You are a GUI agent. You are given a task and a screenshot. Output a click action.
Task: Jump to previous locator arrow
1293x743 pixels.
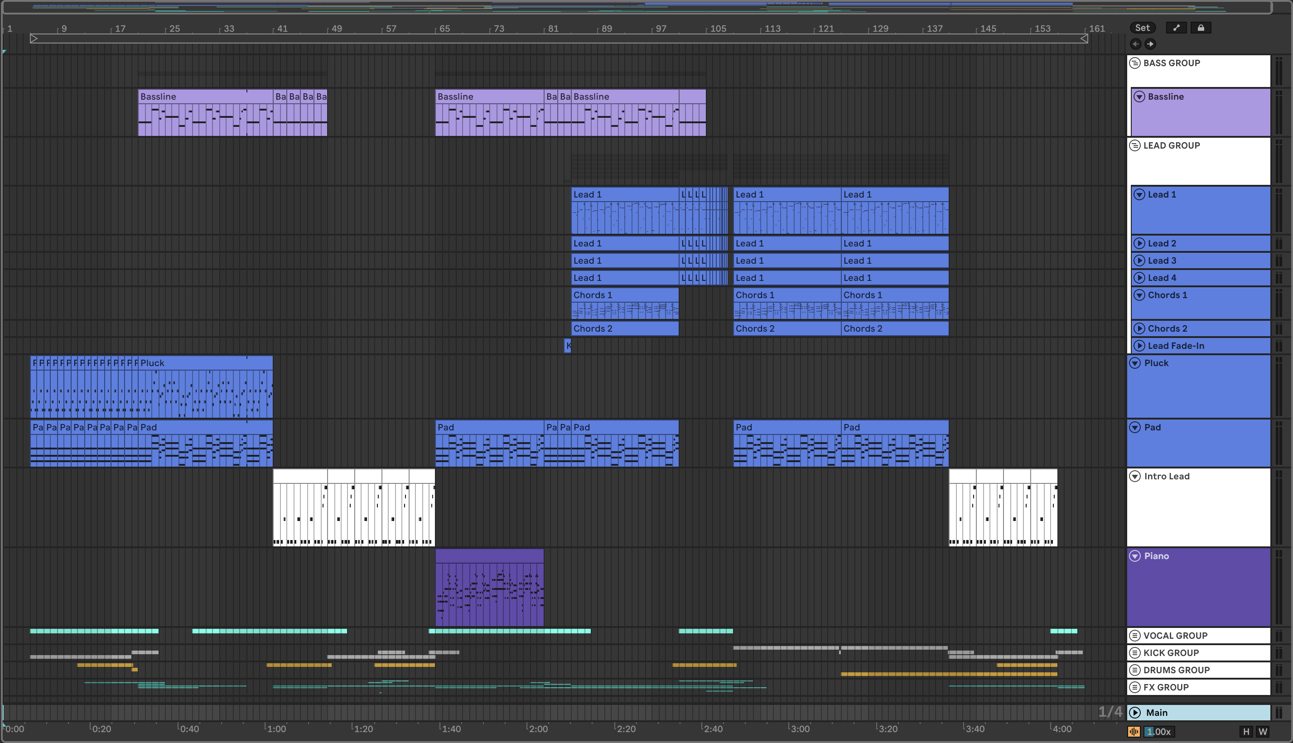click(1135, 44)
